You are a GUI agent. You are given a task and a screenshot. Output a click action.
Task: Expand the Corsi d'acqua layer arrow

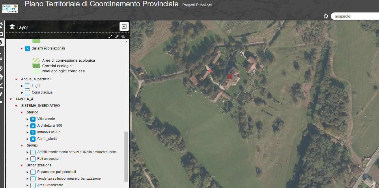click(22, 93)
